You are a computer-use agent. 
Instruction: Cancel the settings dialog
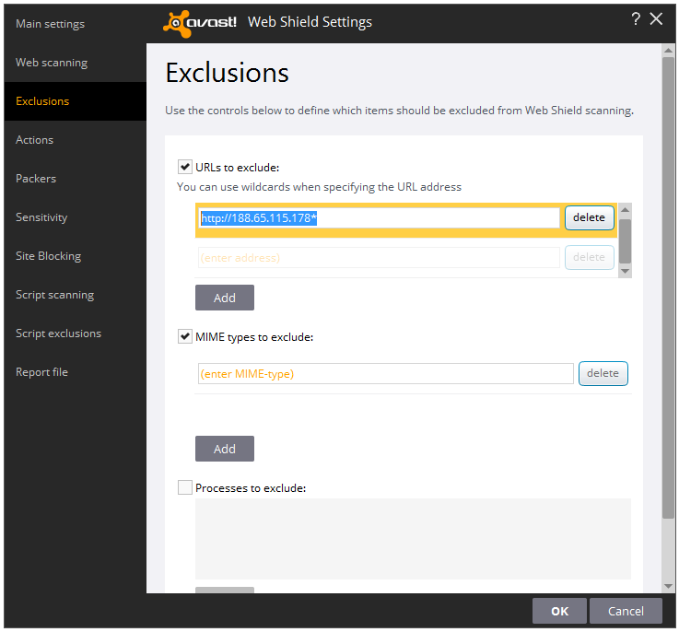click(x=626, y=611)
